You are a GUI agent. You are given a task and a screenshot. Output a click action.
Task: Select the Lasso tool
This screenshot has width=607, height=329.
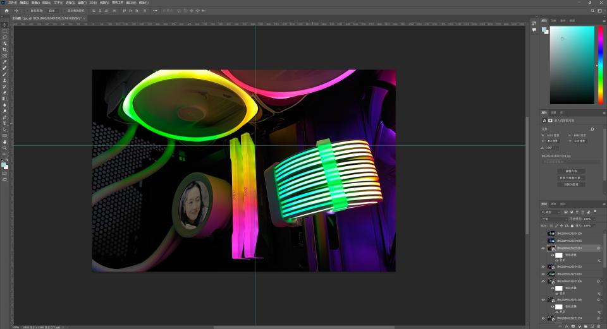pos(4,37)
